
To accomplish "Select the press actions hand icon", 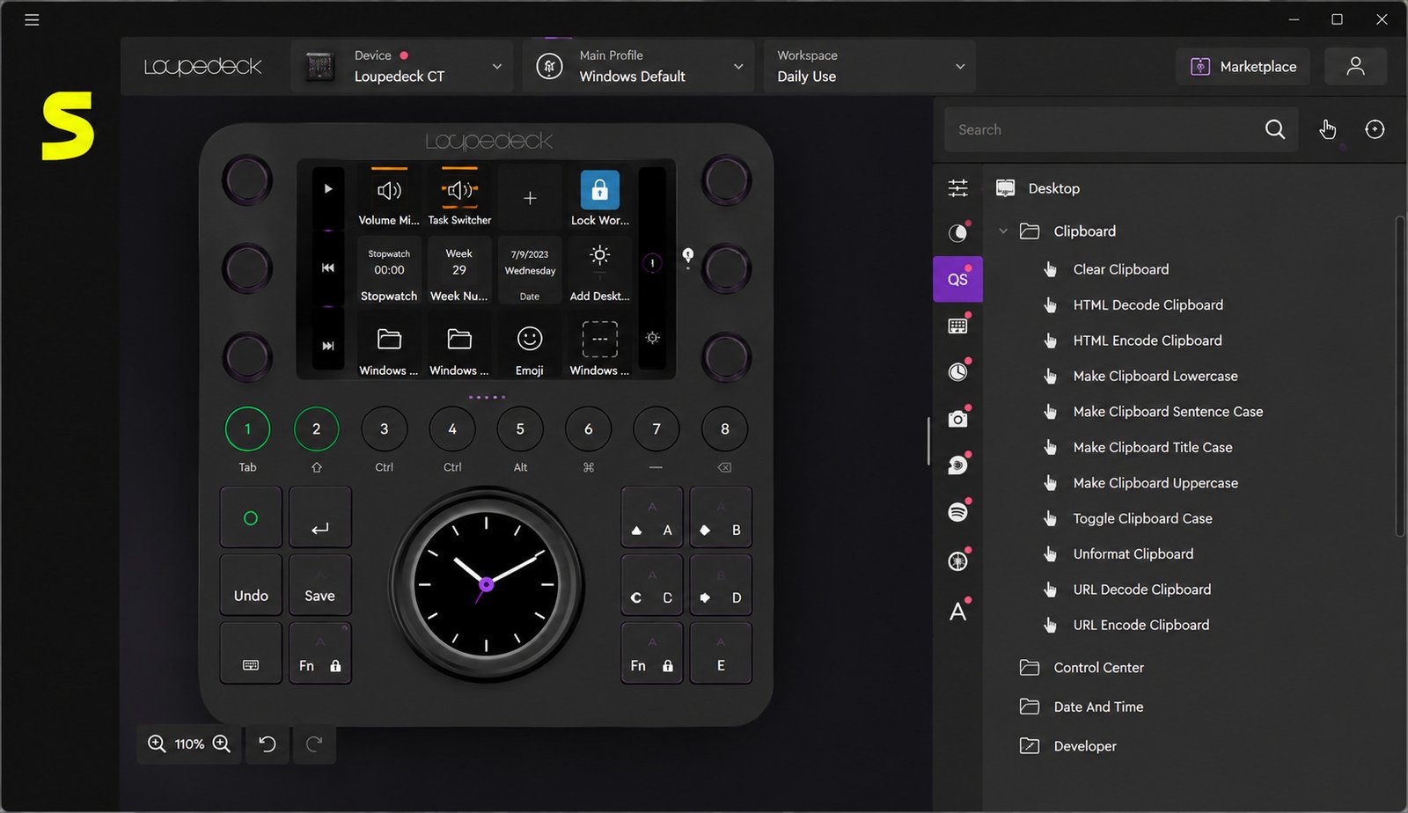I will point(1327,129).
